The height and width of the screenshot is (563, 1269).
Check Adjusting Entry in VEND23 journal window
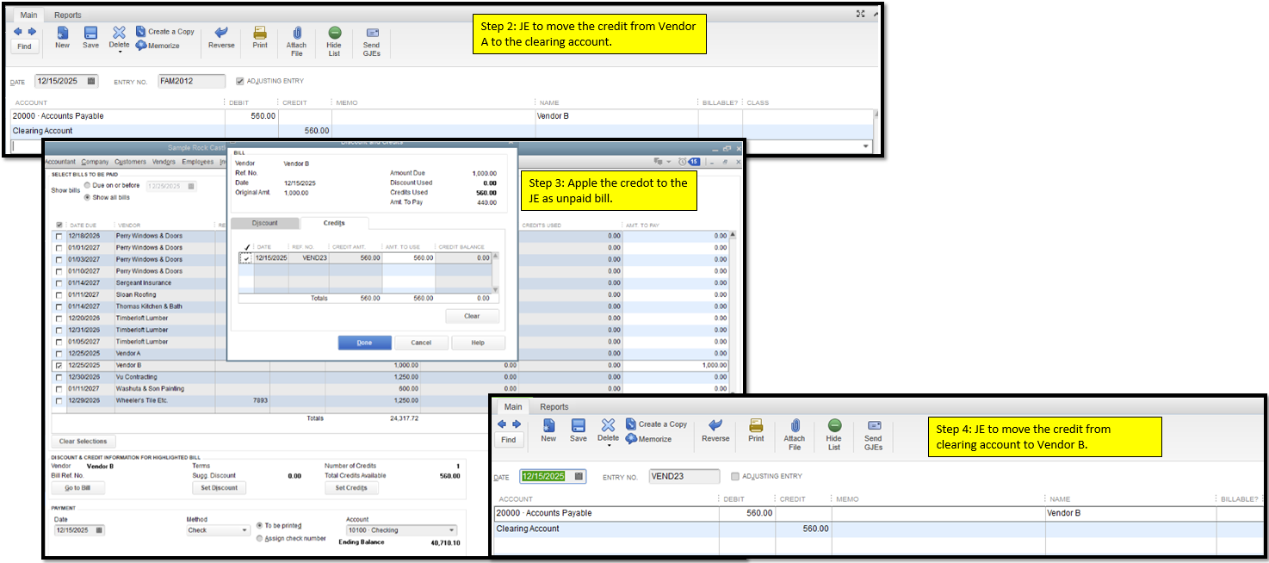click(734, 476)
